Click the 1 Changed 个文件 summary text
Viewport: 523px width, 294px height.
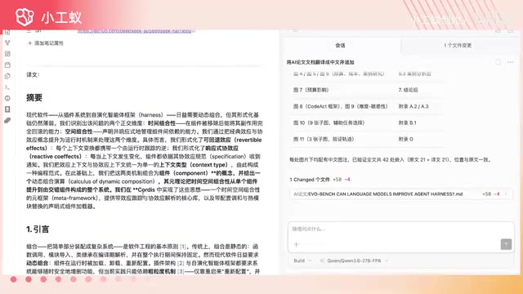(310, 180)
